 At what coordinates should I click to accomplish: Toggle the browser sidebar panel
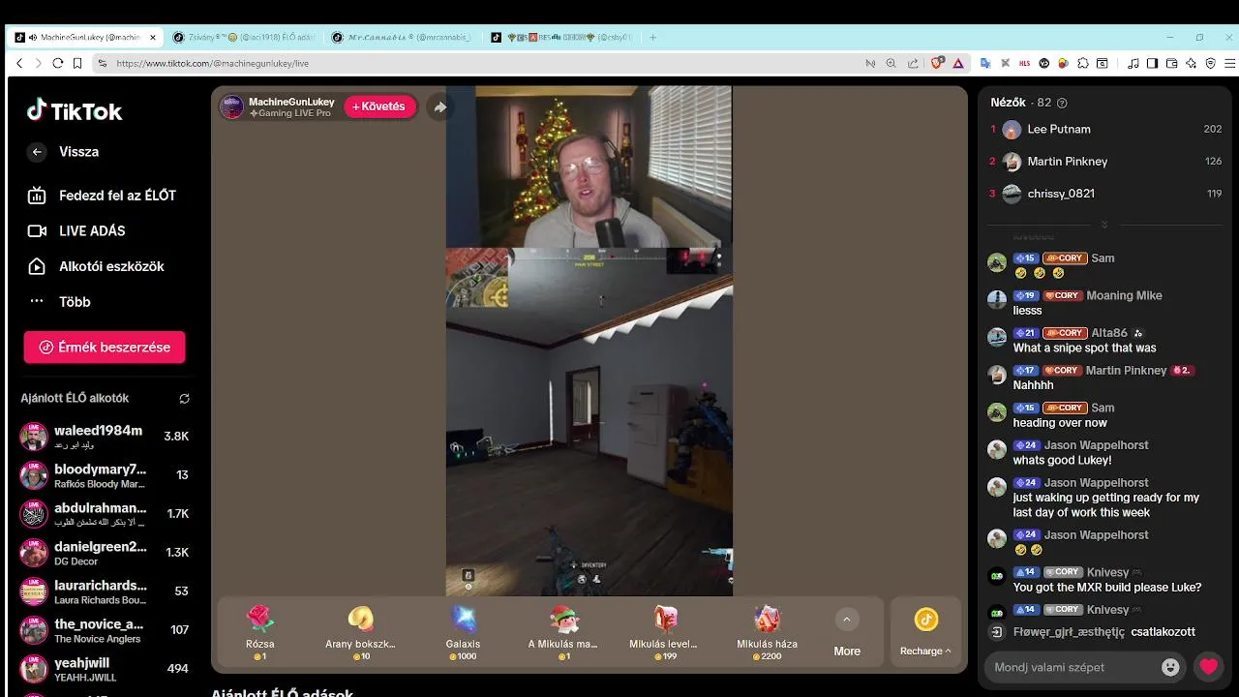coord(1152,63)
